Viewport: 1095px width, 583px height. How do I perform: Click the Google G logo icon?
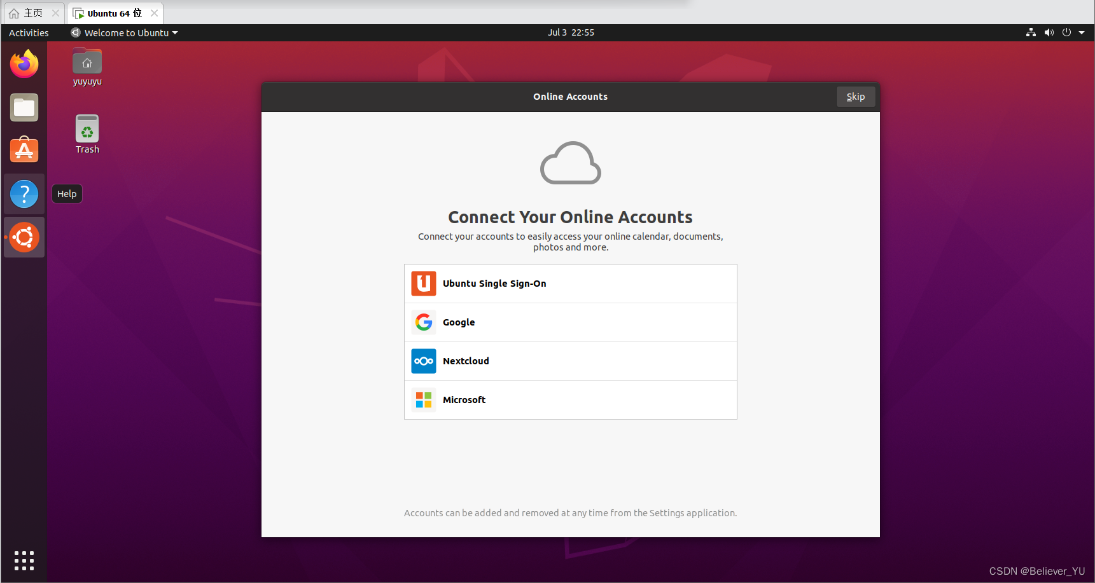click(x=424, y=322)
